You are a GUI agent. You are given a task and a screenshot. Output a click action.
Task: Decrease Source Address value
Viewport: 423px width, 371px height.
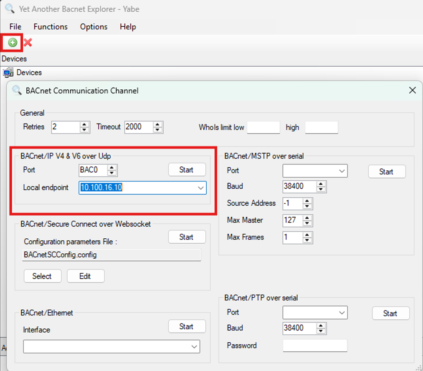[x=307, y=207]
